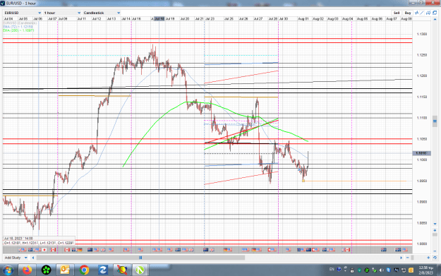Open Google Chrome from the taskbar
The image size is (441, 276).
pos(84,270)
